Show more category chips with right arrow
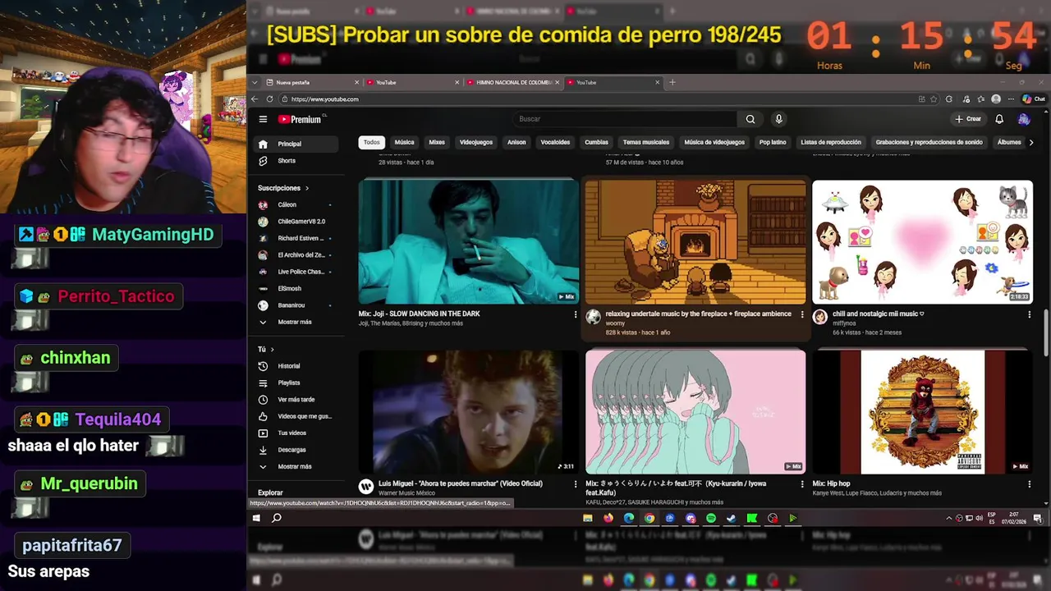Image resolution: width=1051 pixels, height=591 pixels. (x=1031, y=142)
